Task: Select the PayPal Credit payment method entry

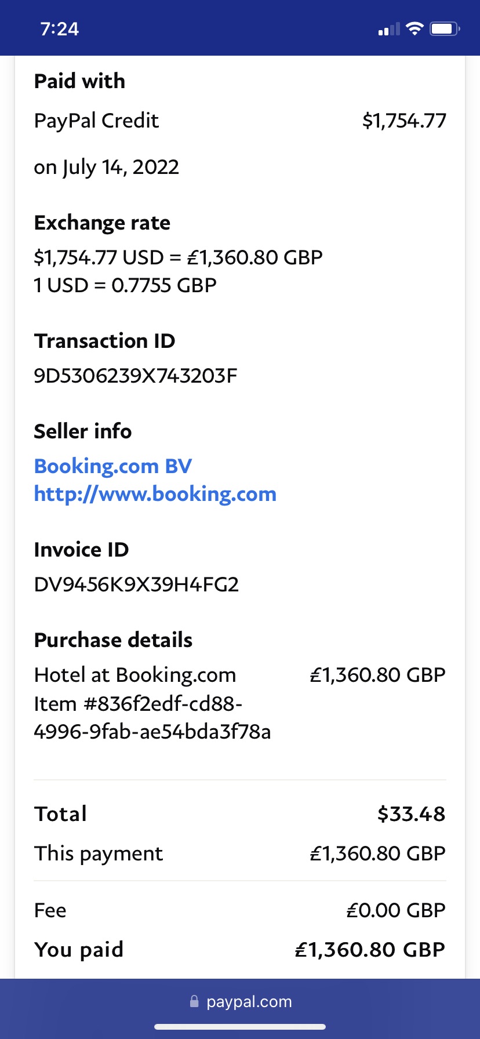Action: [x=96, y=121]
